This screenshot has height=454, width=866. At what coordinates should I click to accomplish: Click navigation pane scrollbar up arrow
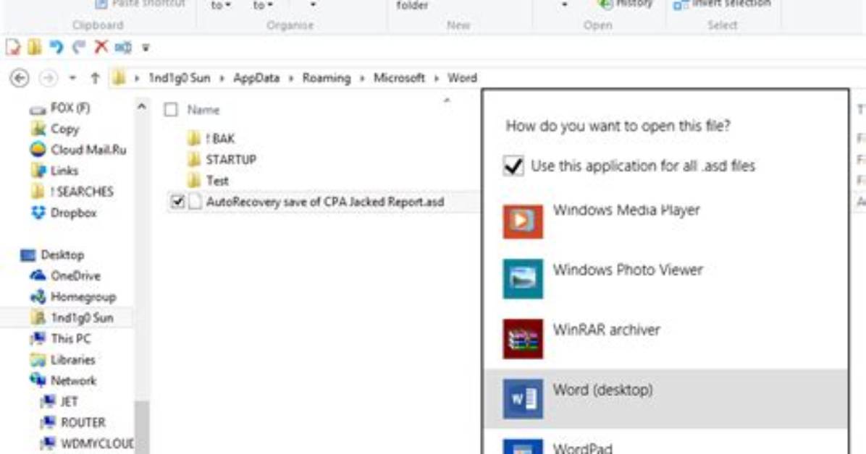141,107
